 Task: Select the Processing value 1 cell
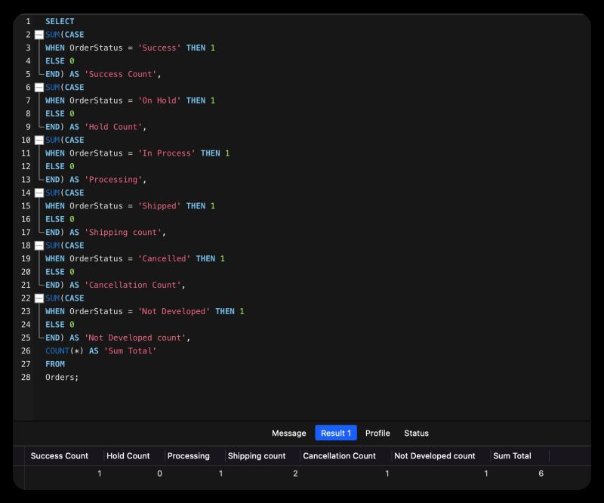(220, 474)
